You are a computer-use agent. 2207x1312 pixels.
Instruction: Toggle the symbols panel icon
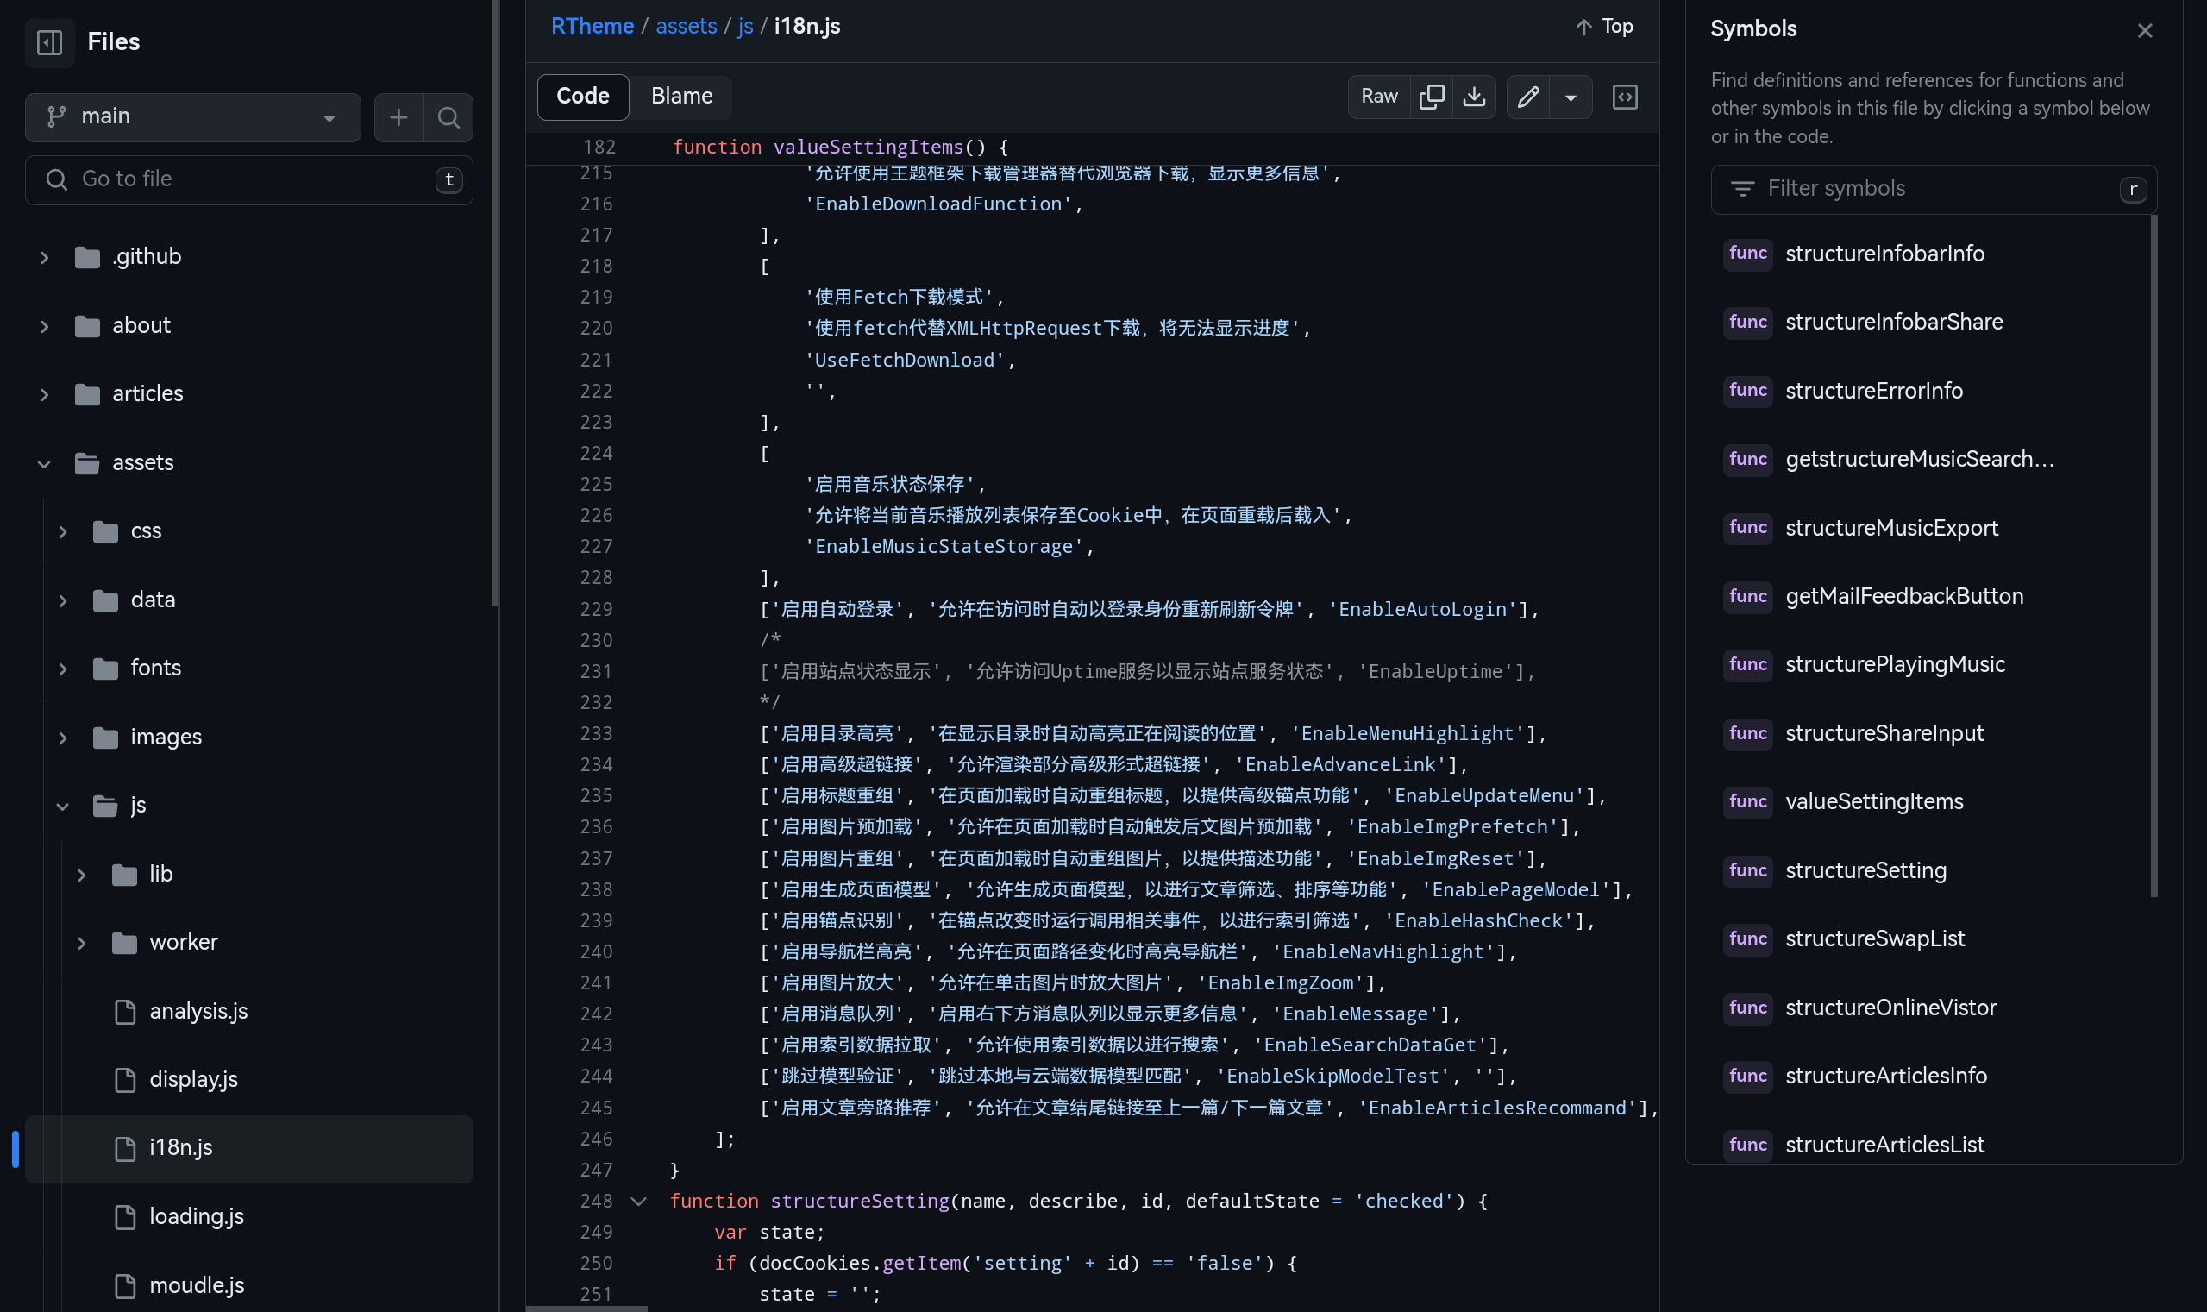(1625, 97)
